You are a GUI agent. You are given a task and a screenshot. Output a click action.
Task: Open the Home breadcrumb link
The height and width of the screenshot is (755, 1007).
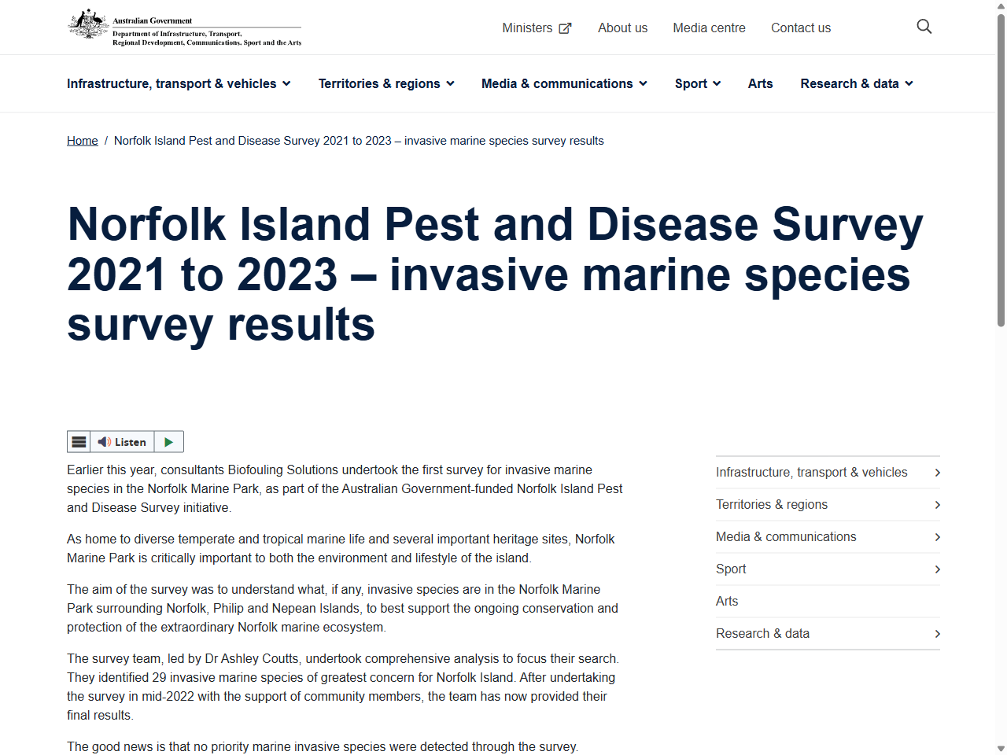click(x=82, y=140)
